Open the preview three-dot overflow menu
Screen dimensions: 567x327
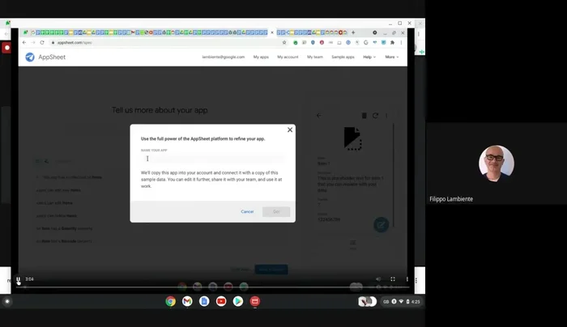click(386, 116)
